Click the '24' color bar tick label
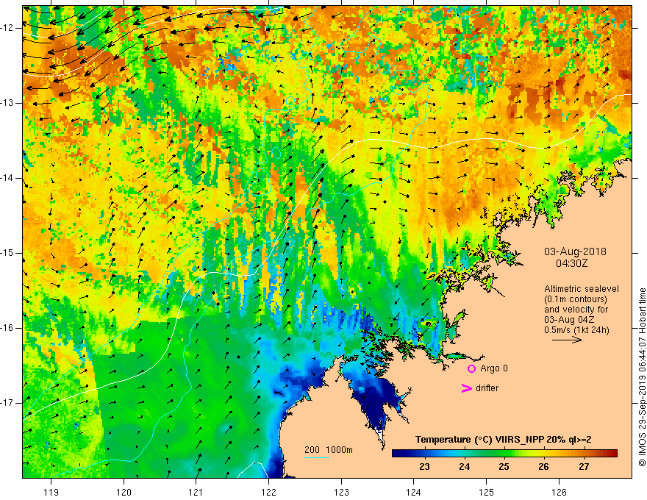This screenshot has height=500, width=647. click(x=464, y=467)
